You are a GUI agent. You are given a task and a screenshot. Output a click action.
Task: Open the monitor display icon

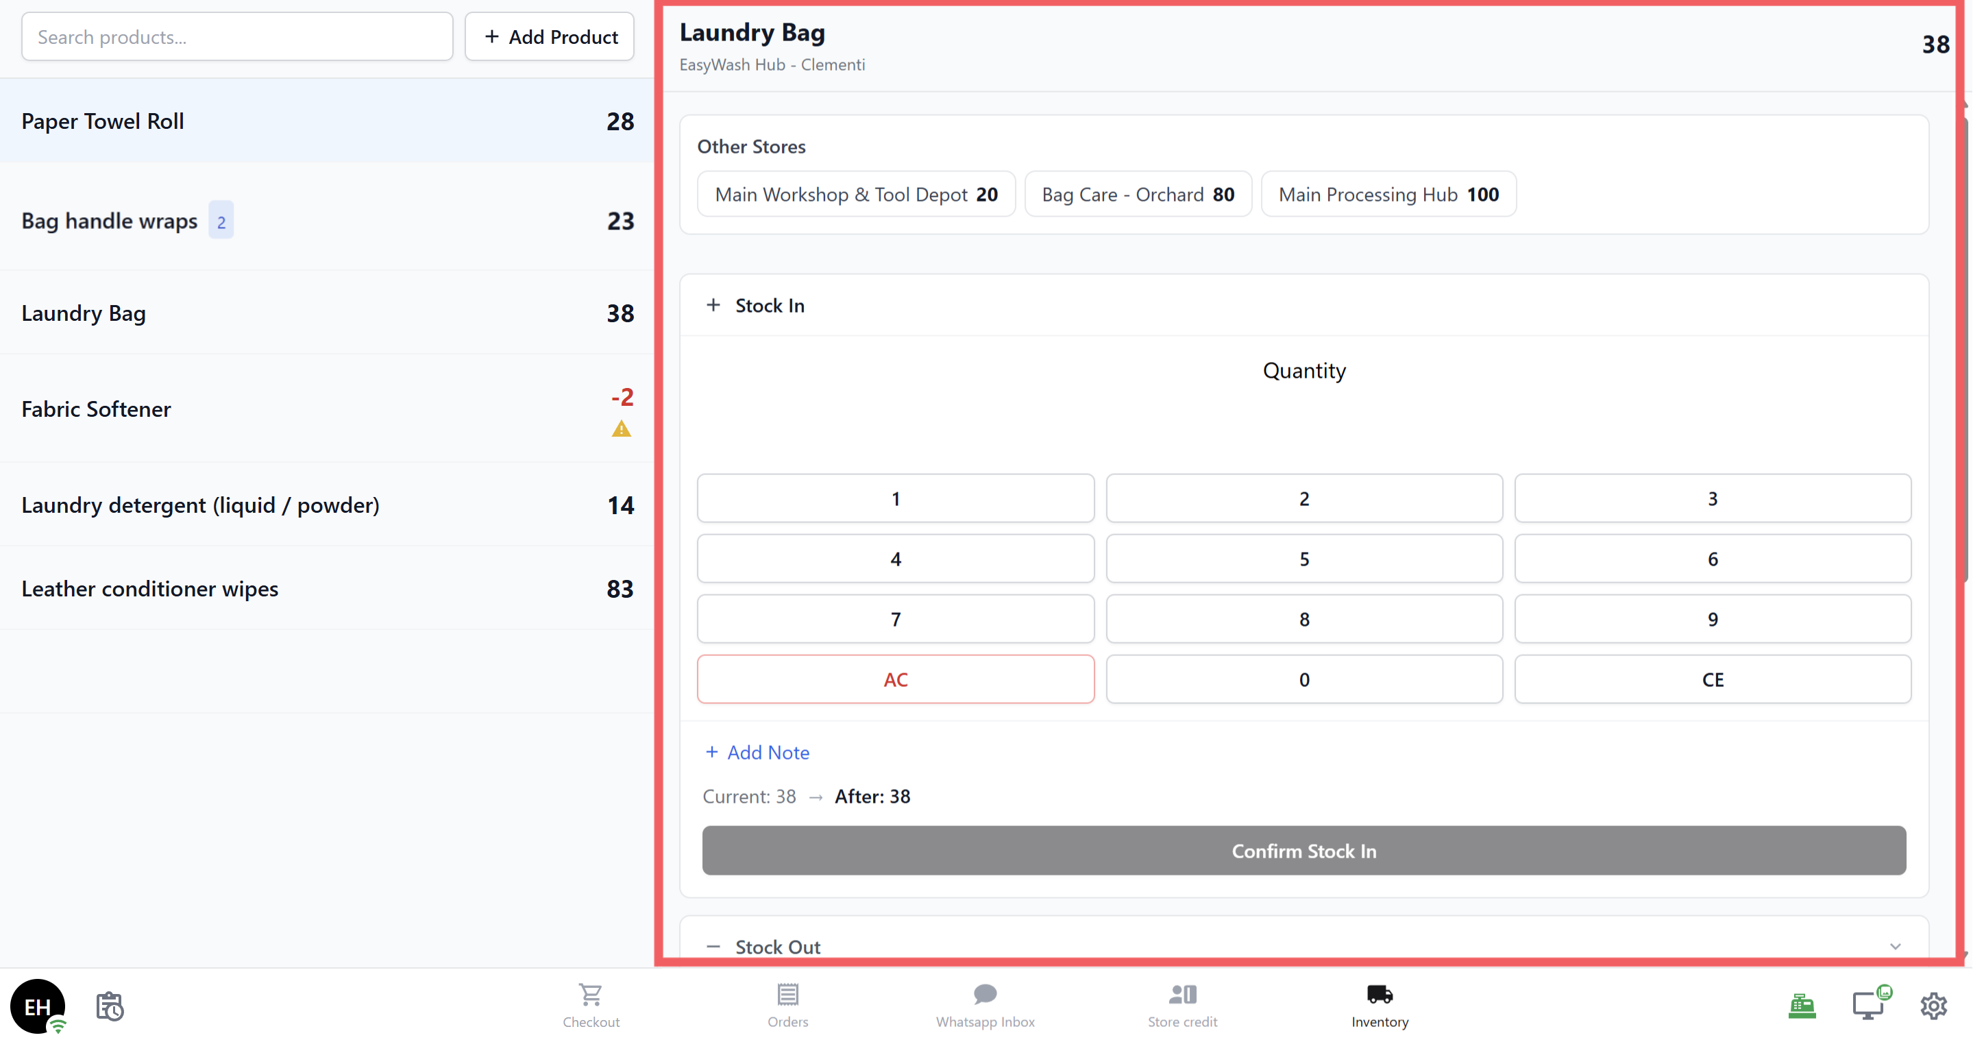(x=1867, y=1006)
